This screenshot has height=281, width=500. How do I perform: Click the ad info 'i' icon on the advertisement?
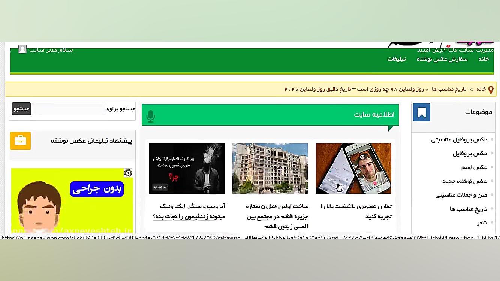128,173
